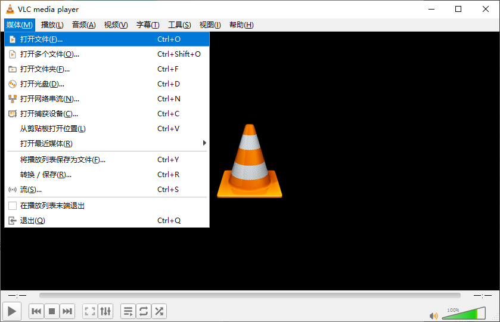Show the playlist icon
Screen dimensions: 500x322
click(128, 311)
